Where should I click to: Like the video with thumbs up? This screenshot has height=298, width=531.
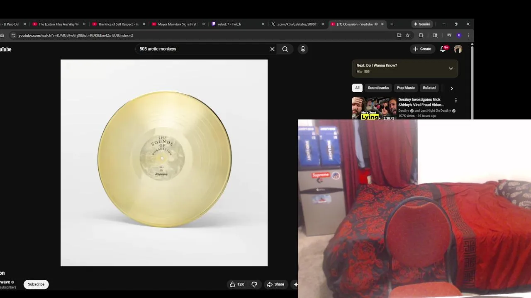(237, 284)
